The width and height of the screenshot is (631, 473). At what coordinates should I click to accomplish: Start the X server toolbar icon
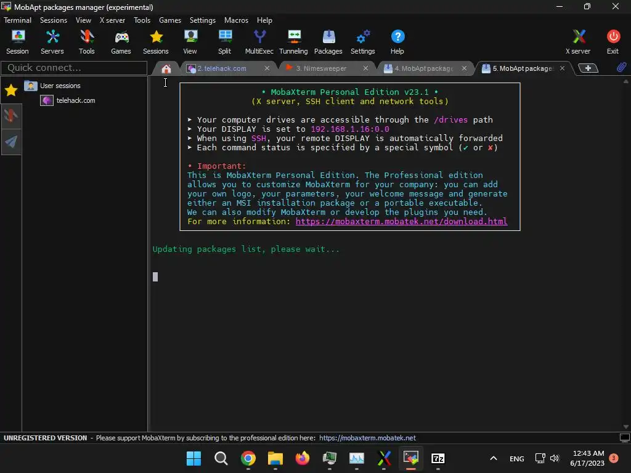click(578, 42)
